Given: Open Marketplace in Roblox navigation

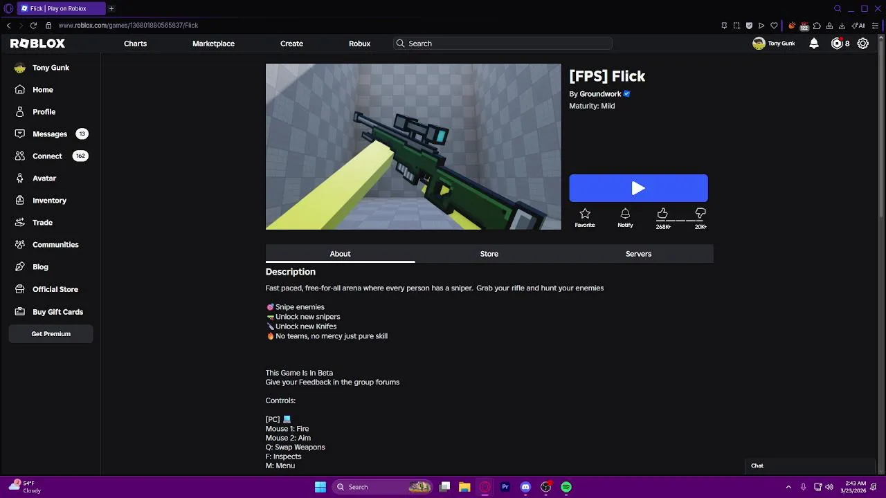Looking at the screenshot, I should [213, 44].
